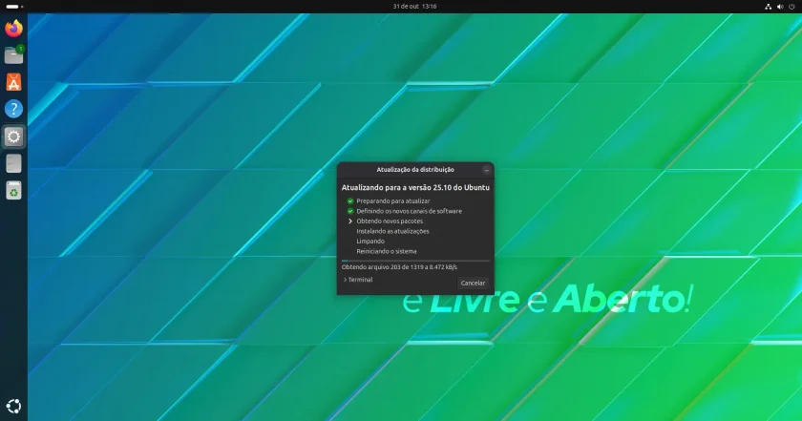Click the arrow marker beside Obtendo novos pacotes

pyautogui.click(x=350, y=221)
